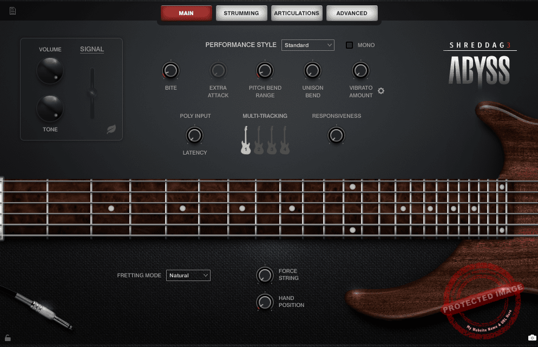
Task: Switch to the Advanced tab
Action: point(352,13)
